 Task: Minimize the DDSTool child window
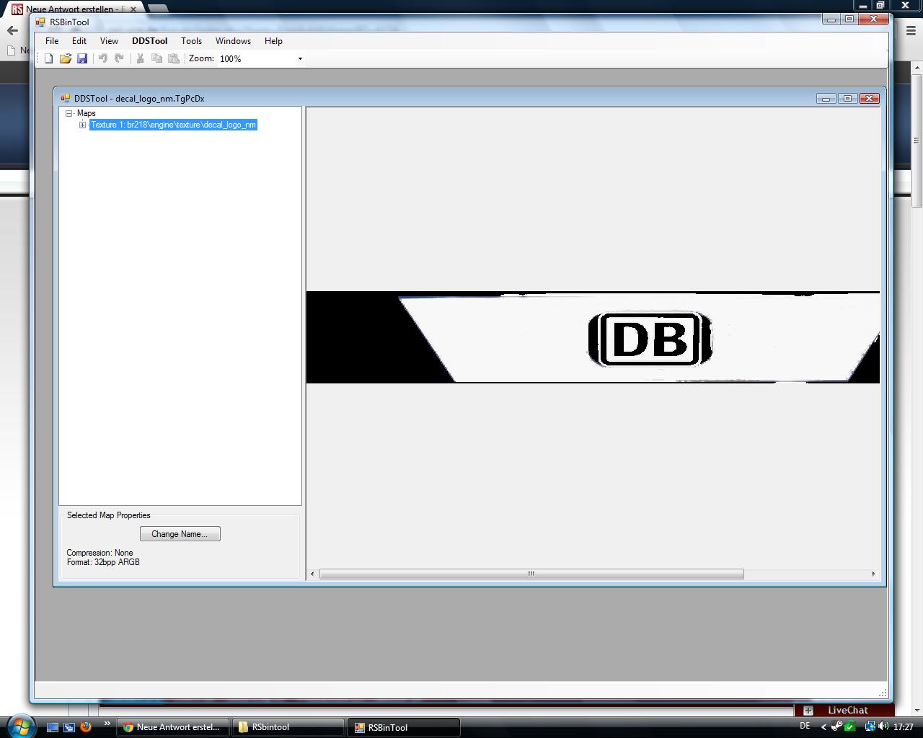(x=826, y=99)
